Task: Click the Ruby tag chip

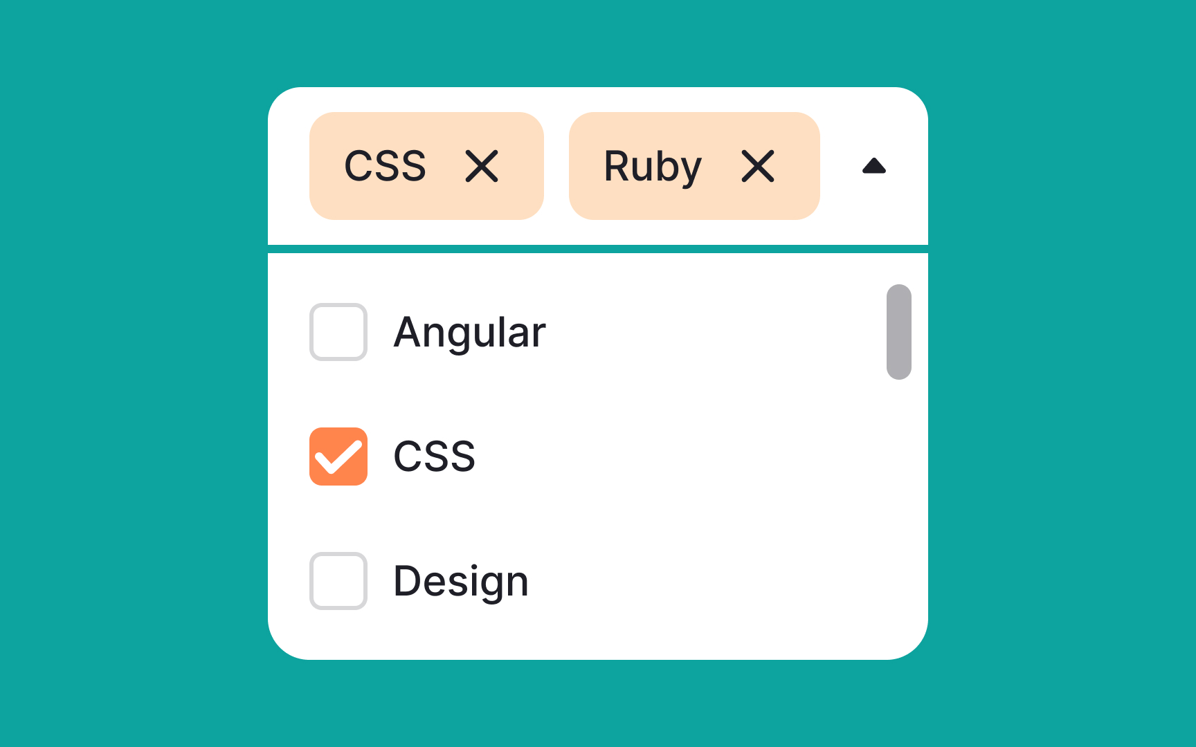Action: (651, 166)
